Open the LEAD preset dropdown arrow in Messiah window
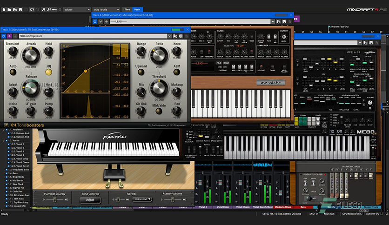Image resolution: width=389 pixels, height=225 pixels. point(273,21)
